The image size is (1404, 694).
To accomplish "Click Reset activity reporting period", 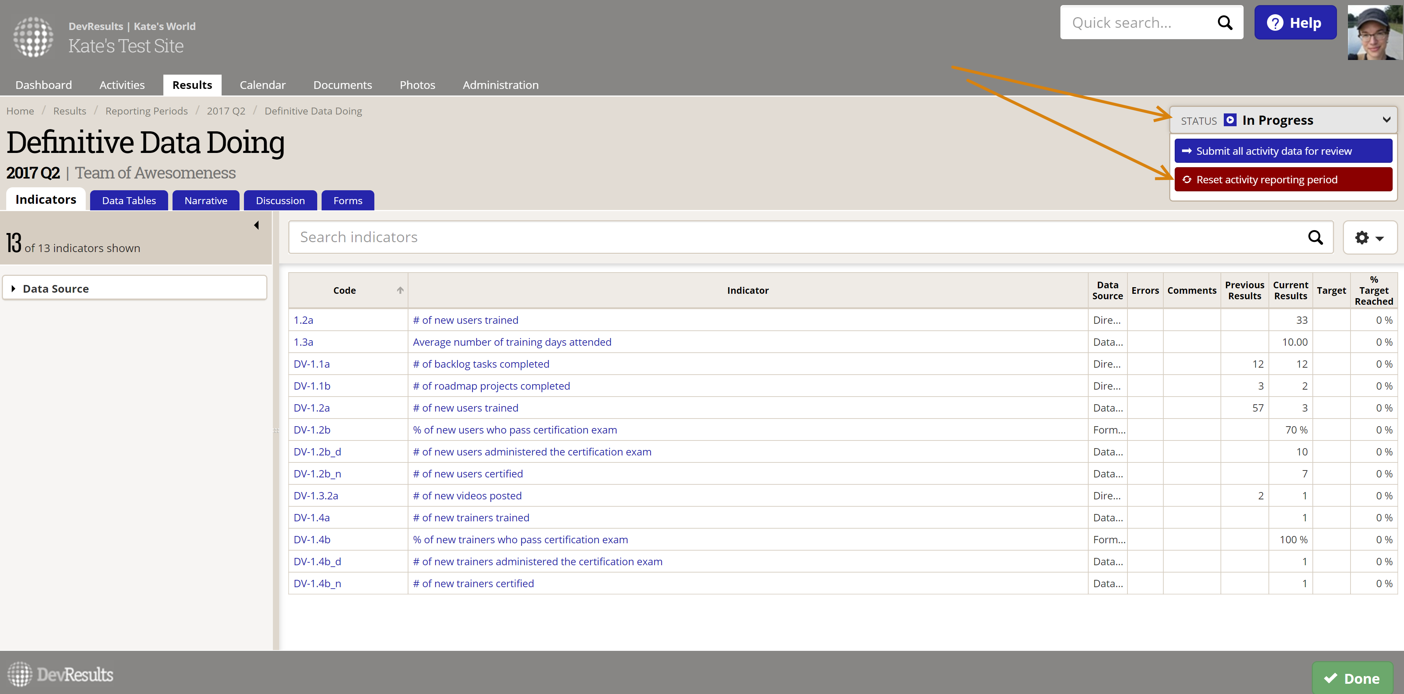I will [1283, 180].
